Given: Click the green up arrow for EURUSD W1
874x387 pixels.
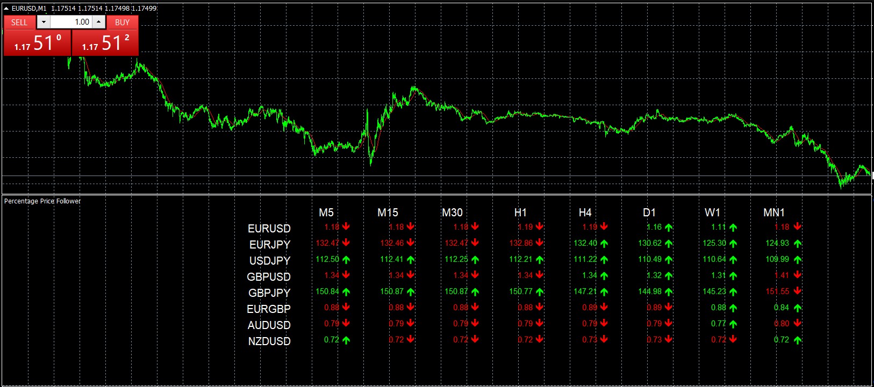Looking at the screenshot, I should (x=733, y=227).
